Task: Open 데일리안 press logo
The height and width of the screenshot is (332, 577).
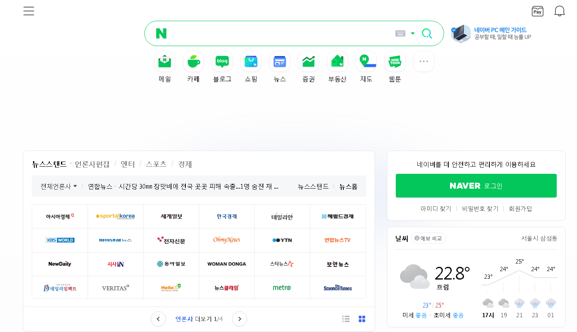Action: [x=282, y=216]
